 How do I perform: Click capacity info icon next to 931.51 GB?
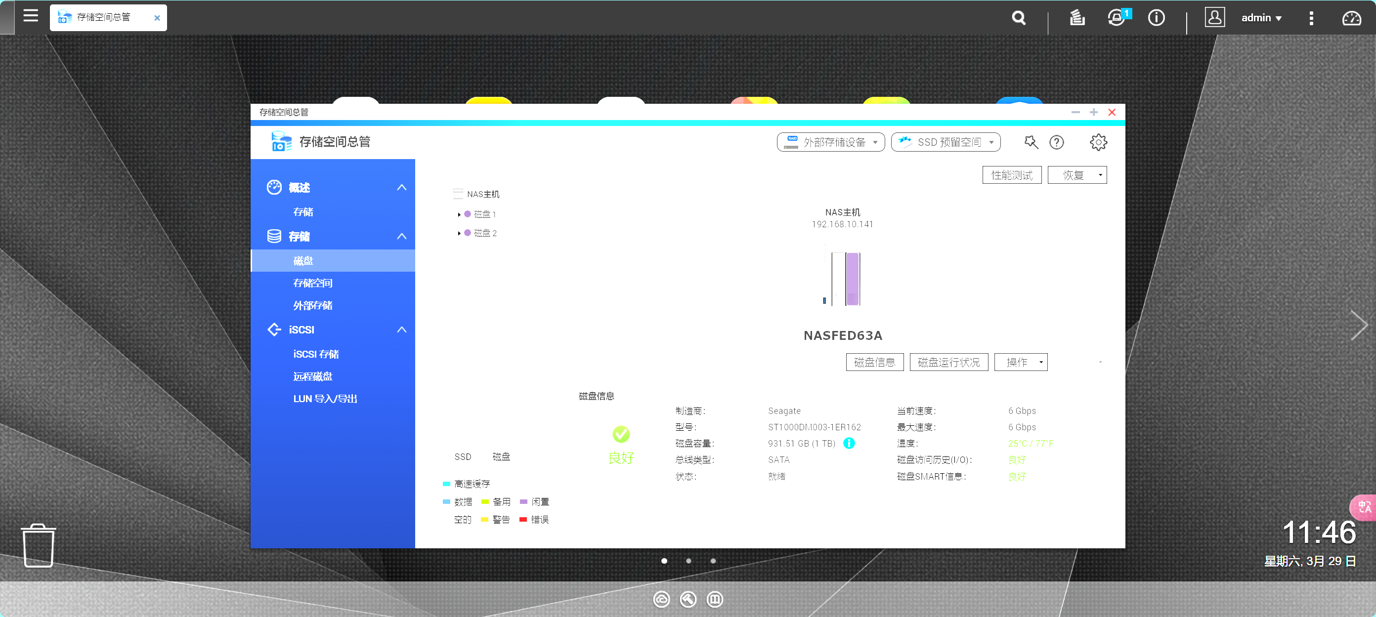point(848,443)
